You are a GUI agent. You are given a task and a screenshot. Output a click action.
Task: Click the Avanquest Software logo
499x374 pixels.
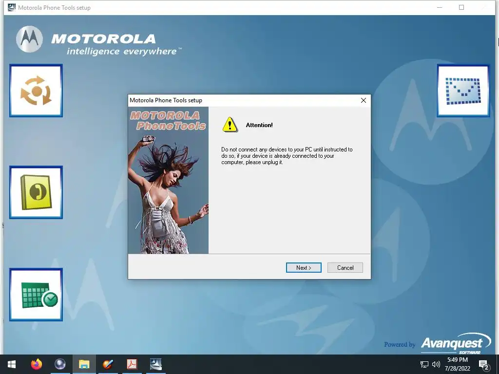456,343
